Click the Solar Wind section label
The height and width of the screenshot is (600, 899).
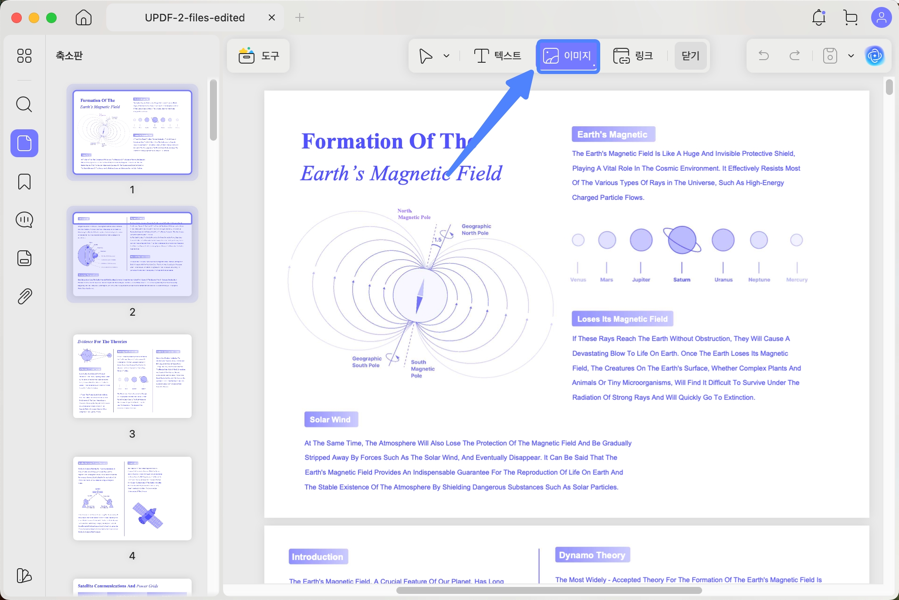coord(331,419)
